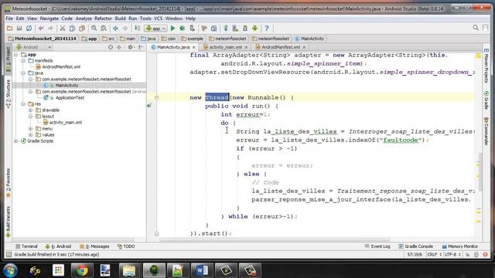The height and width of the screenshot is (278, 495).
Task: Click the Help question mark icon
Action: click(267, 29)
